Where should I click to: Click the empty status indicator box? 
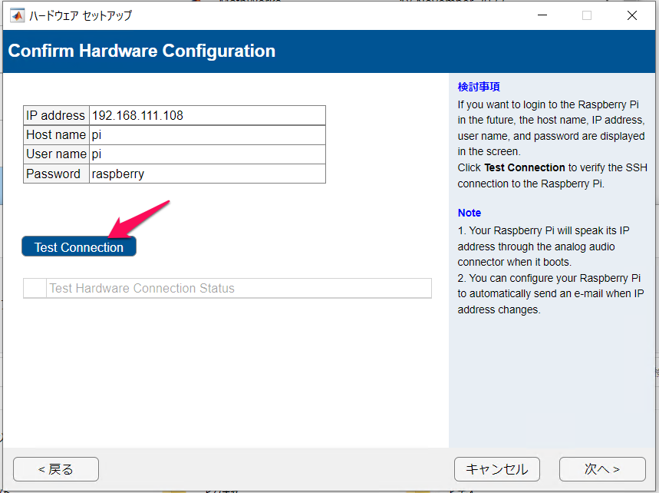click(x=35, y=288)
